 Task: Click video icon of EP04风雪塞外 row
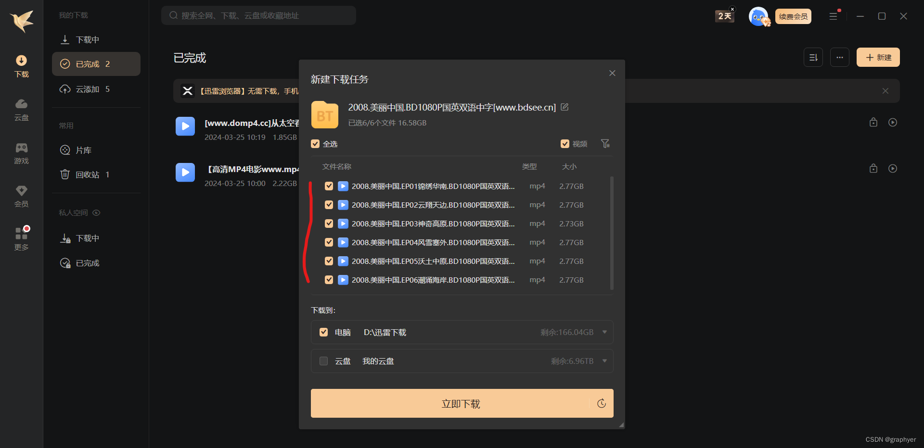pyautogui.click(x=343, y=242)
